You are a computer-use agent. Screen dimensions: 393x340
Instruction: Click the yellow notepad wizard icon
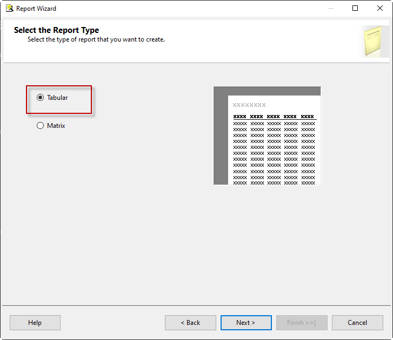372,41
